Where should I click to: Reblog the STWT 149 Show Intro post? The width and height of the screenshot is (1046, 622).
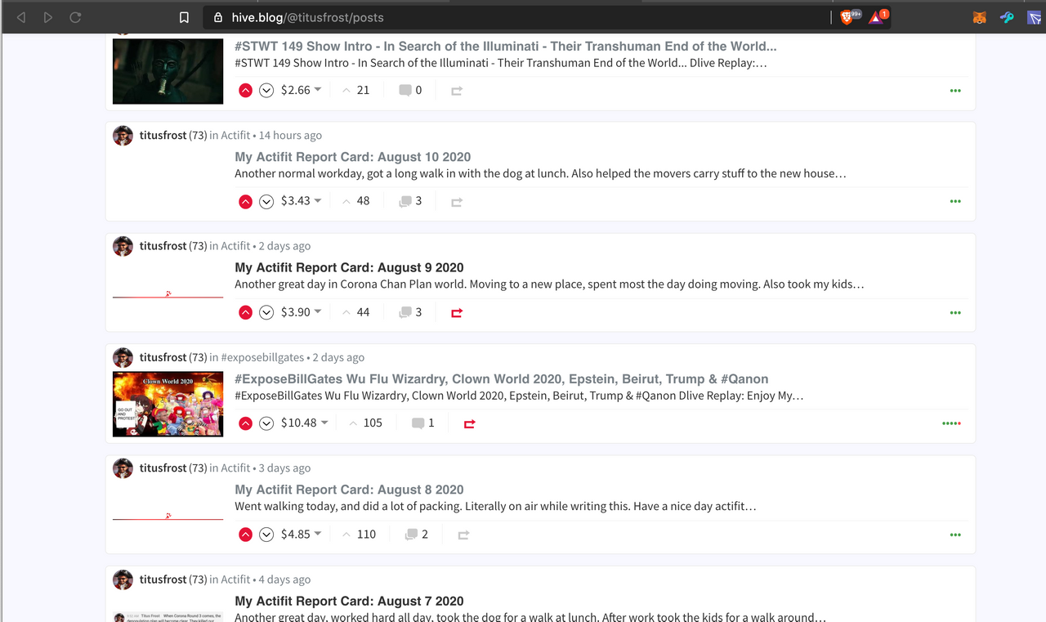[x=457, y=91]
